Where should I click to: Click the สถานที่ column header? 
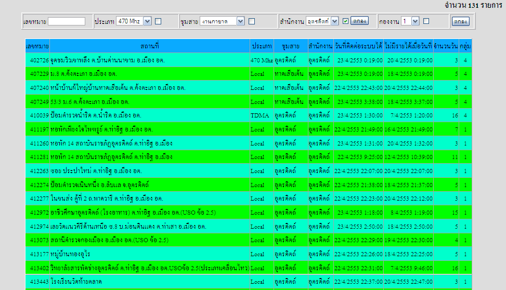point(150,46)
